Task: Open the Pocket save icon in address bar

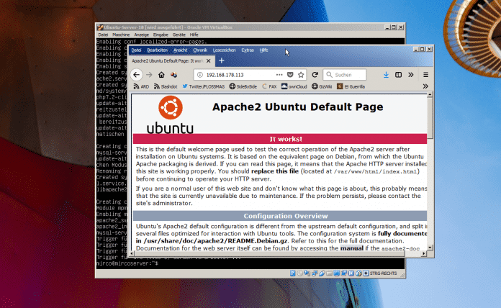Action: tap(289, 75)
